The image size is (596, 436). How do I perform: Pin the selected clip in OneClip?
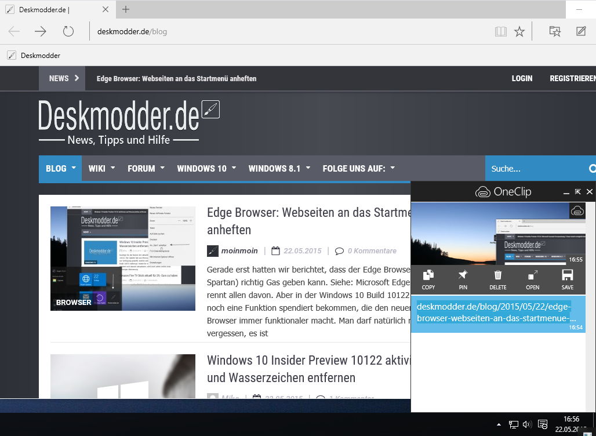click(x=463, y=279)
